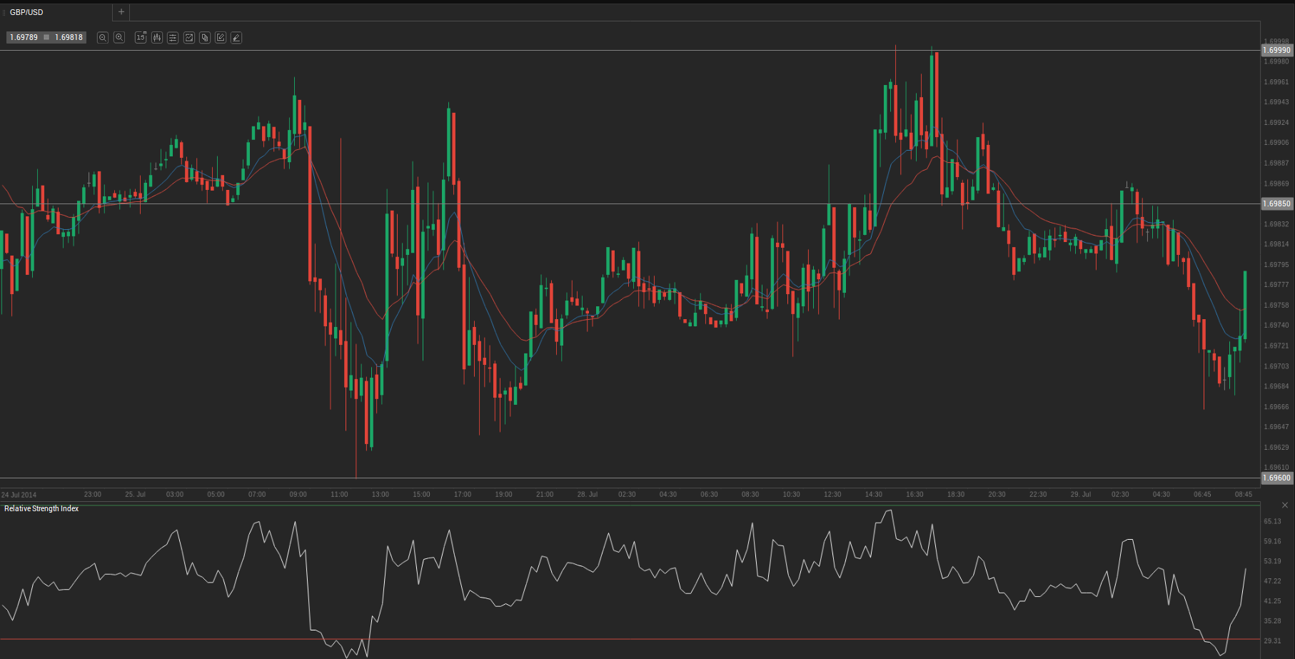Grab the tab drag handle beside GBP/USD
1295x659 pixels.
(4, 12)
